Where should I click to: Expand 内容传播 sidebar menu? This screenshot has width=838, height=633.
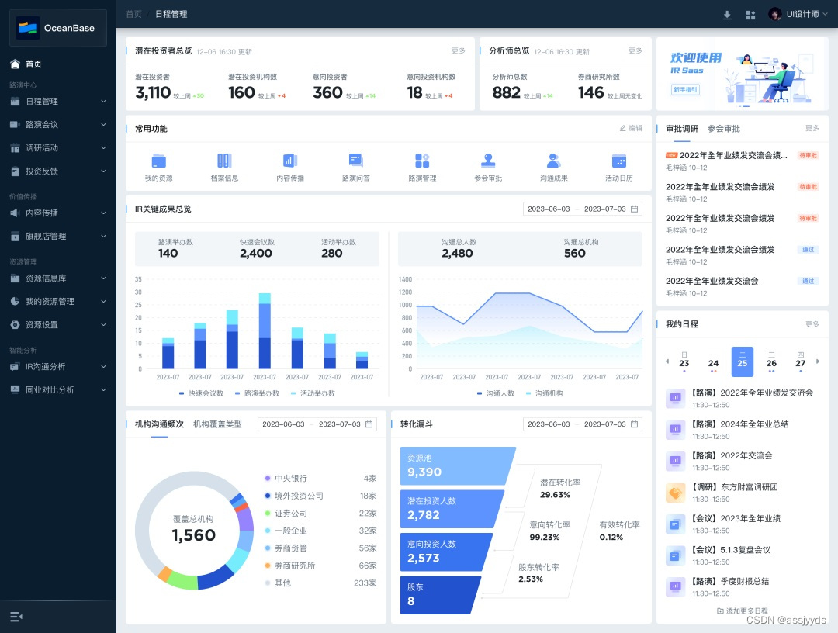pos(104,213)
